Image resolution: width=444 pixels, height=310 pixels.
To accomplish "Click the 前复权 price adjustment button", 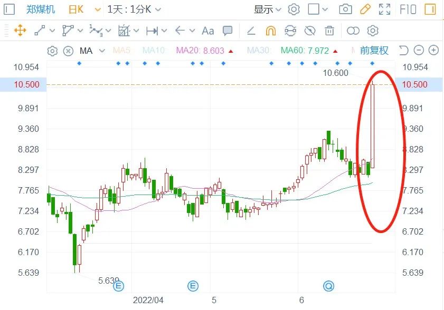I will 374,51.
